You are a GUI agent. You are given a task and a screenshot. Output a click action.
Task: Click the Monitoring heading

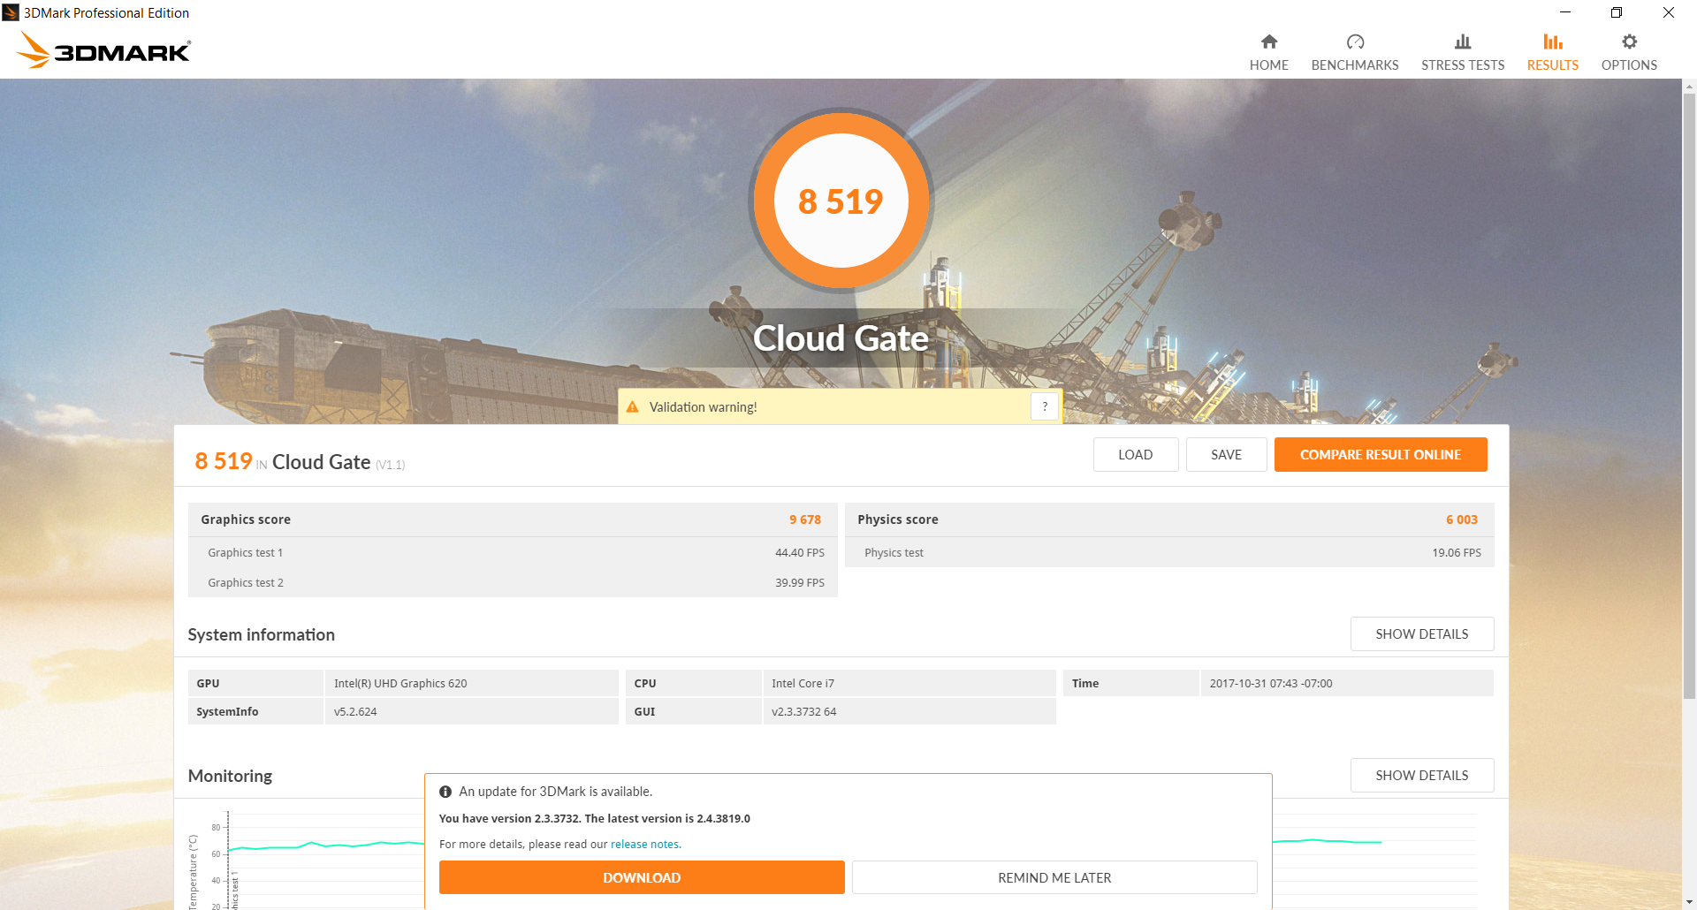click(230, 776)
